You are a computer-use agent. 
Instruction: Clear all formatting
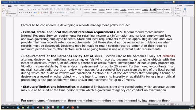tap(43, 9)
